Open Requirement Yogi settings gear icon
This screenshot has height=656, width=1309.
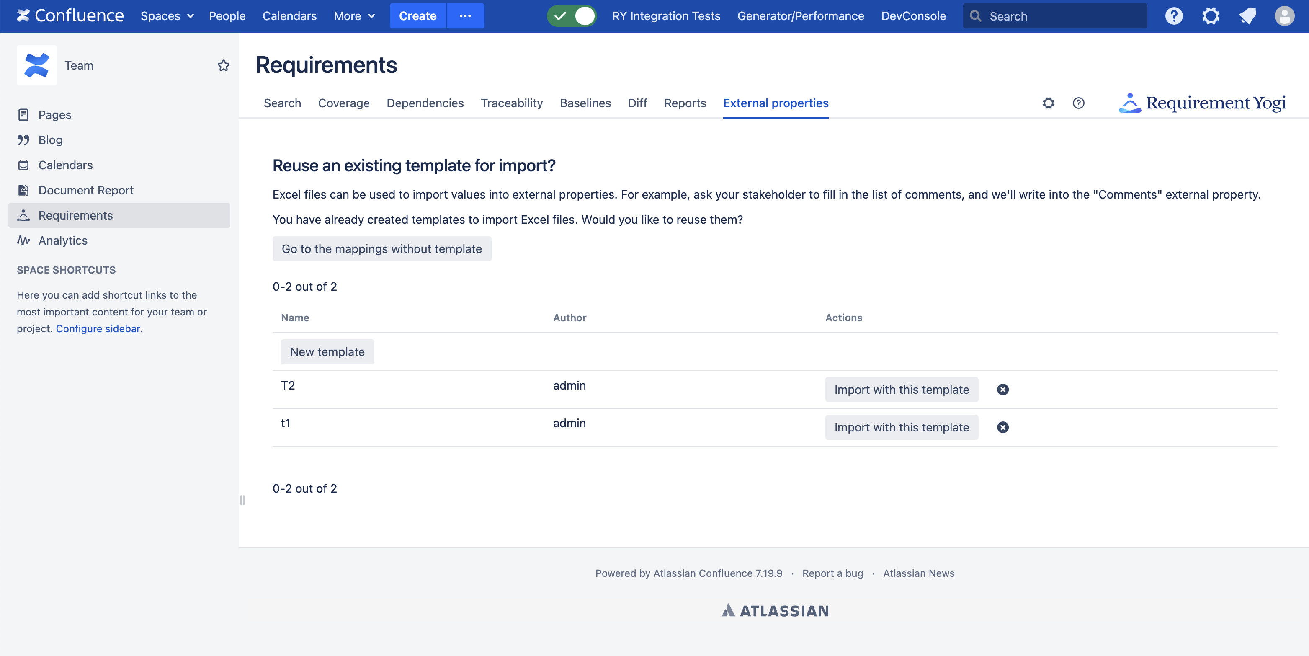pyautogui.click(x=1048, y=103)
